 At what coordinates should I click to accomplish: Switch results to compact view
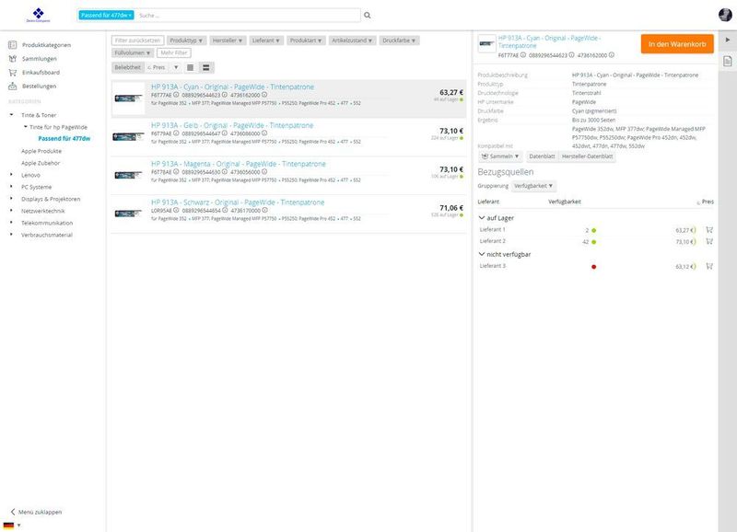click(206, 65)
